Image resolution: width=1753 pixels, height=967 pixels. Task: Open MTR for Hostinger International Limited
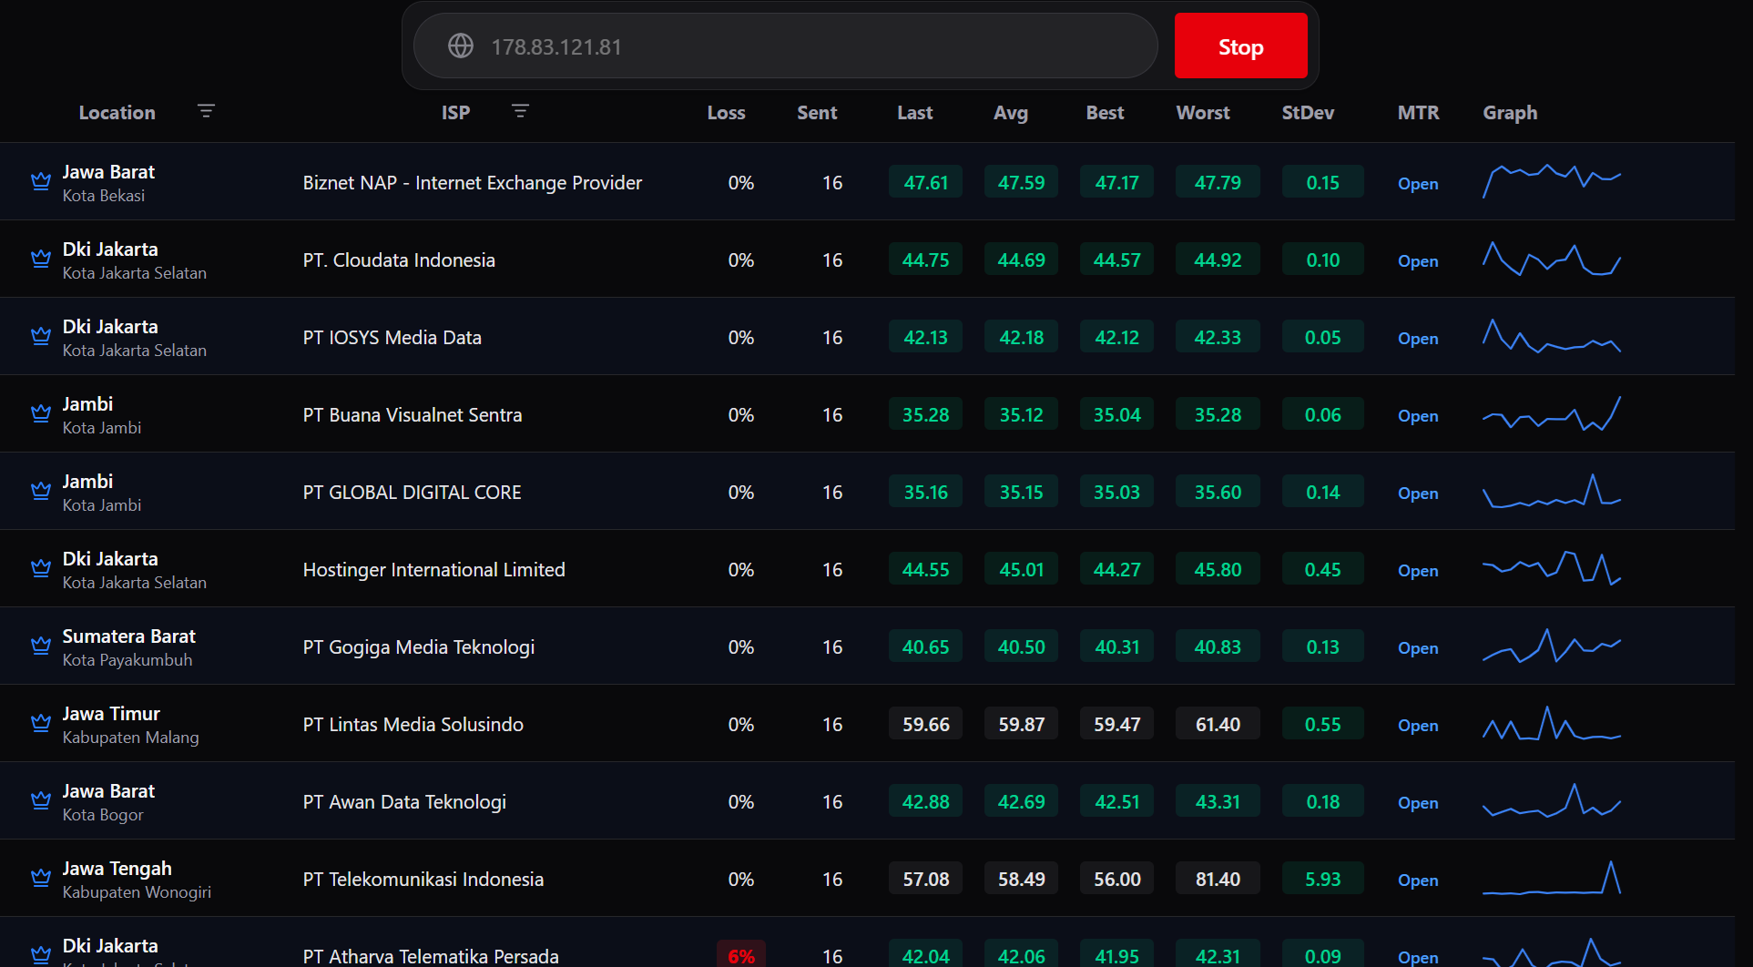click(1418, 570)
